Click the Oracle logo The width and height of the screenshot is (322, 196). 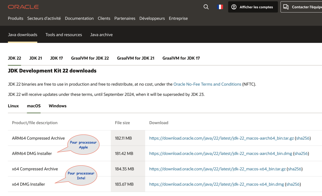tap(23, 7)
